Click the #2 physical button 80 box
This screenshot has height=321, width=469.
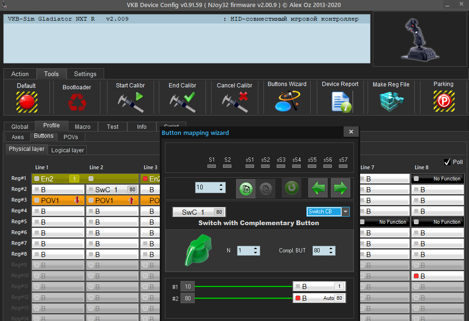(188, 298)
